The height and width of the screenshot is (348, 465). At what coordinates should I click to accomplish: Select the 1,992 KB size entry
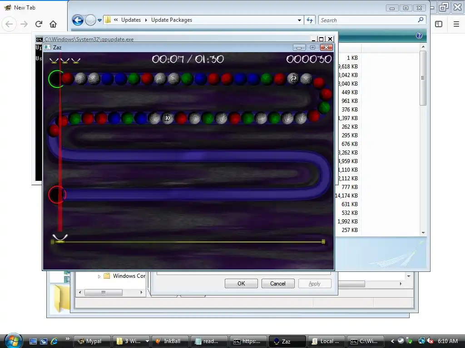pos(347,221)
